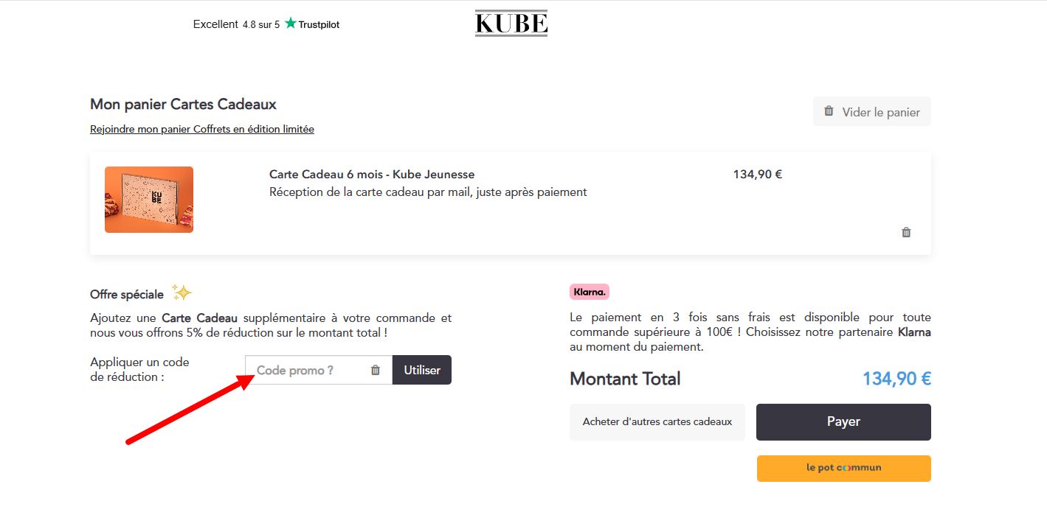The image size is (1047, 515).
Task: Click the item price 134,90 € in cart row
Action: pyautogui.click(x=758, y=175)
